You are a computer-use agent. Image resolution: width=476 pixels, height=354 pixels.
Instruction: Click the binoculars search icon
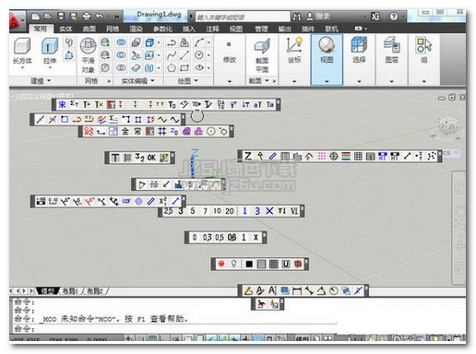coord(297,17)
